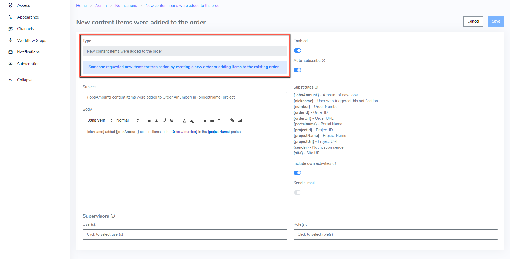Toggle the Include own activities switch

[x=297, y=173]
